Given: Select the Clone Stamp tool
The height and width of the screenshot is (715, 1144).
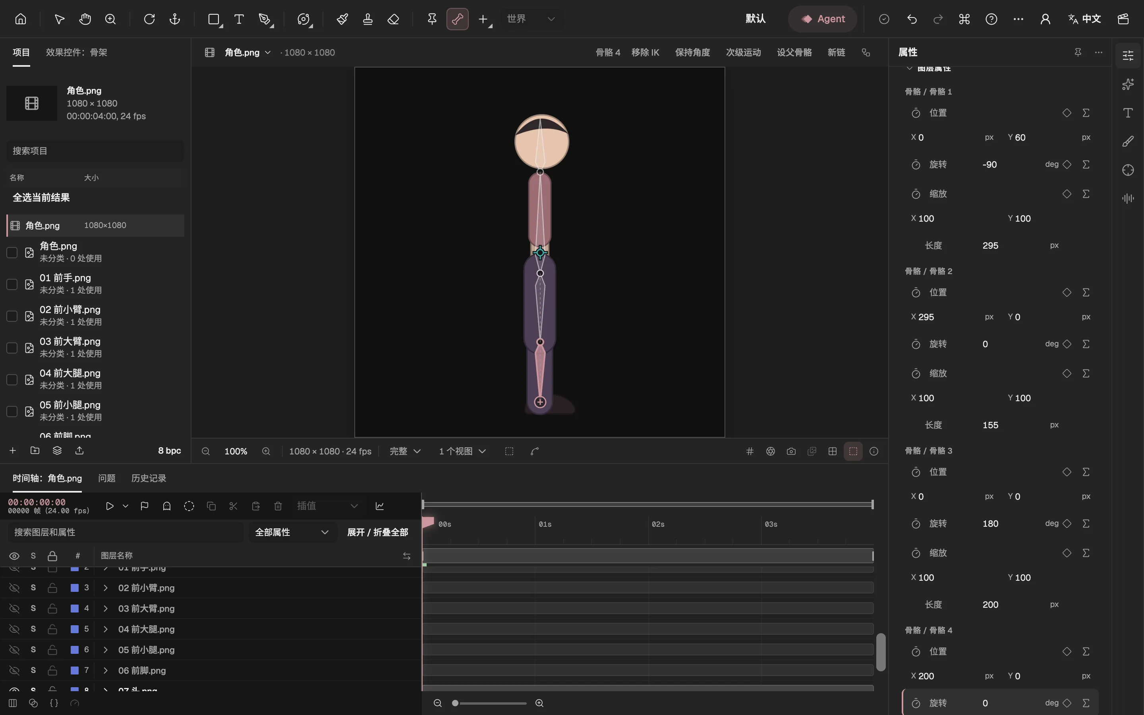Looking at the screenshot, I should pyautogui.click(x=368, y=19).
